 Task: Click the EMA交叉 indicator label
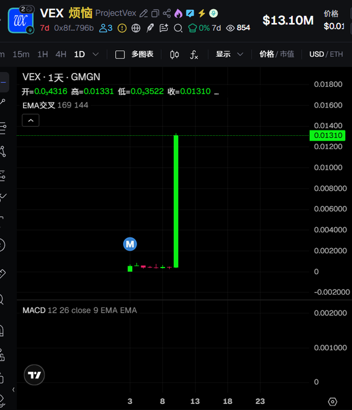tap(39, 106)
